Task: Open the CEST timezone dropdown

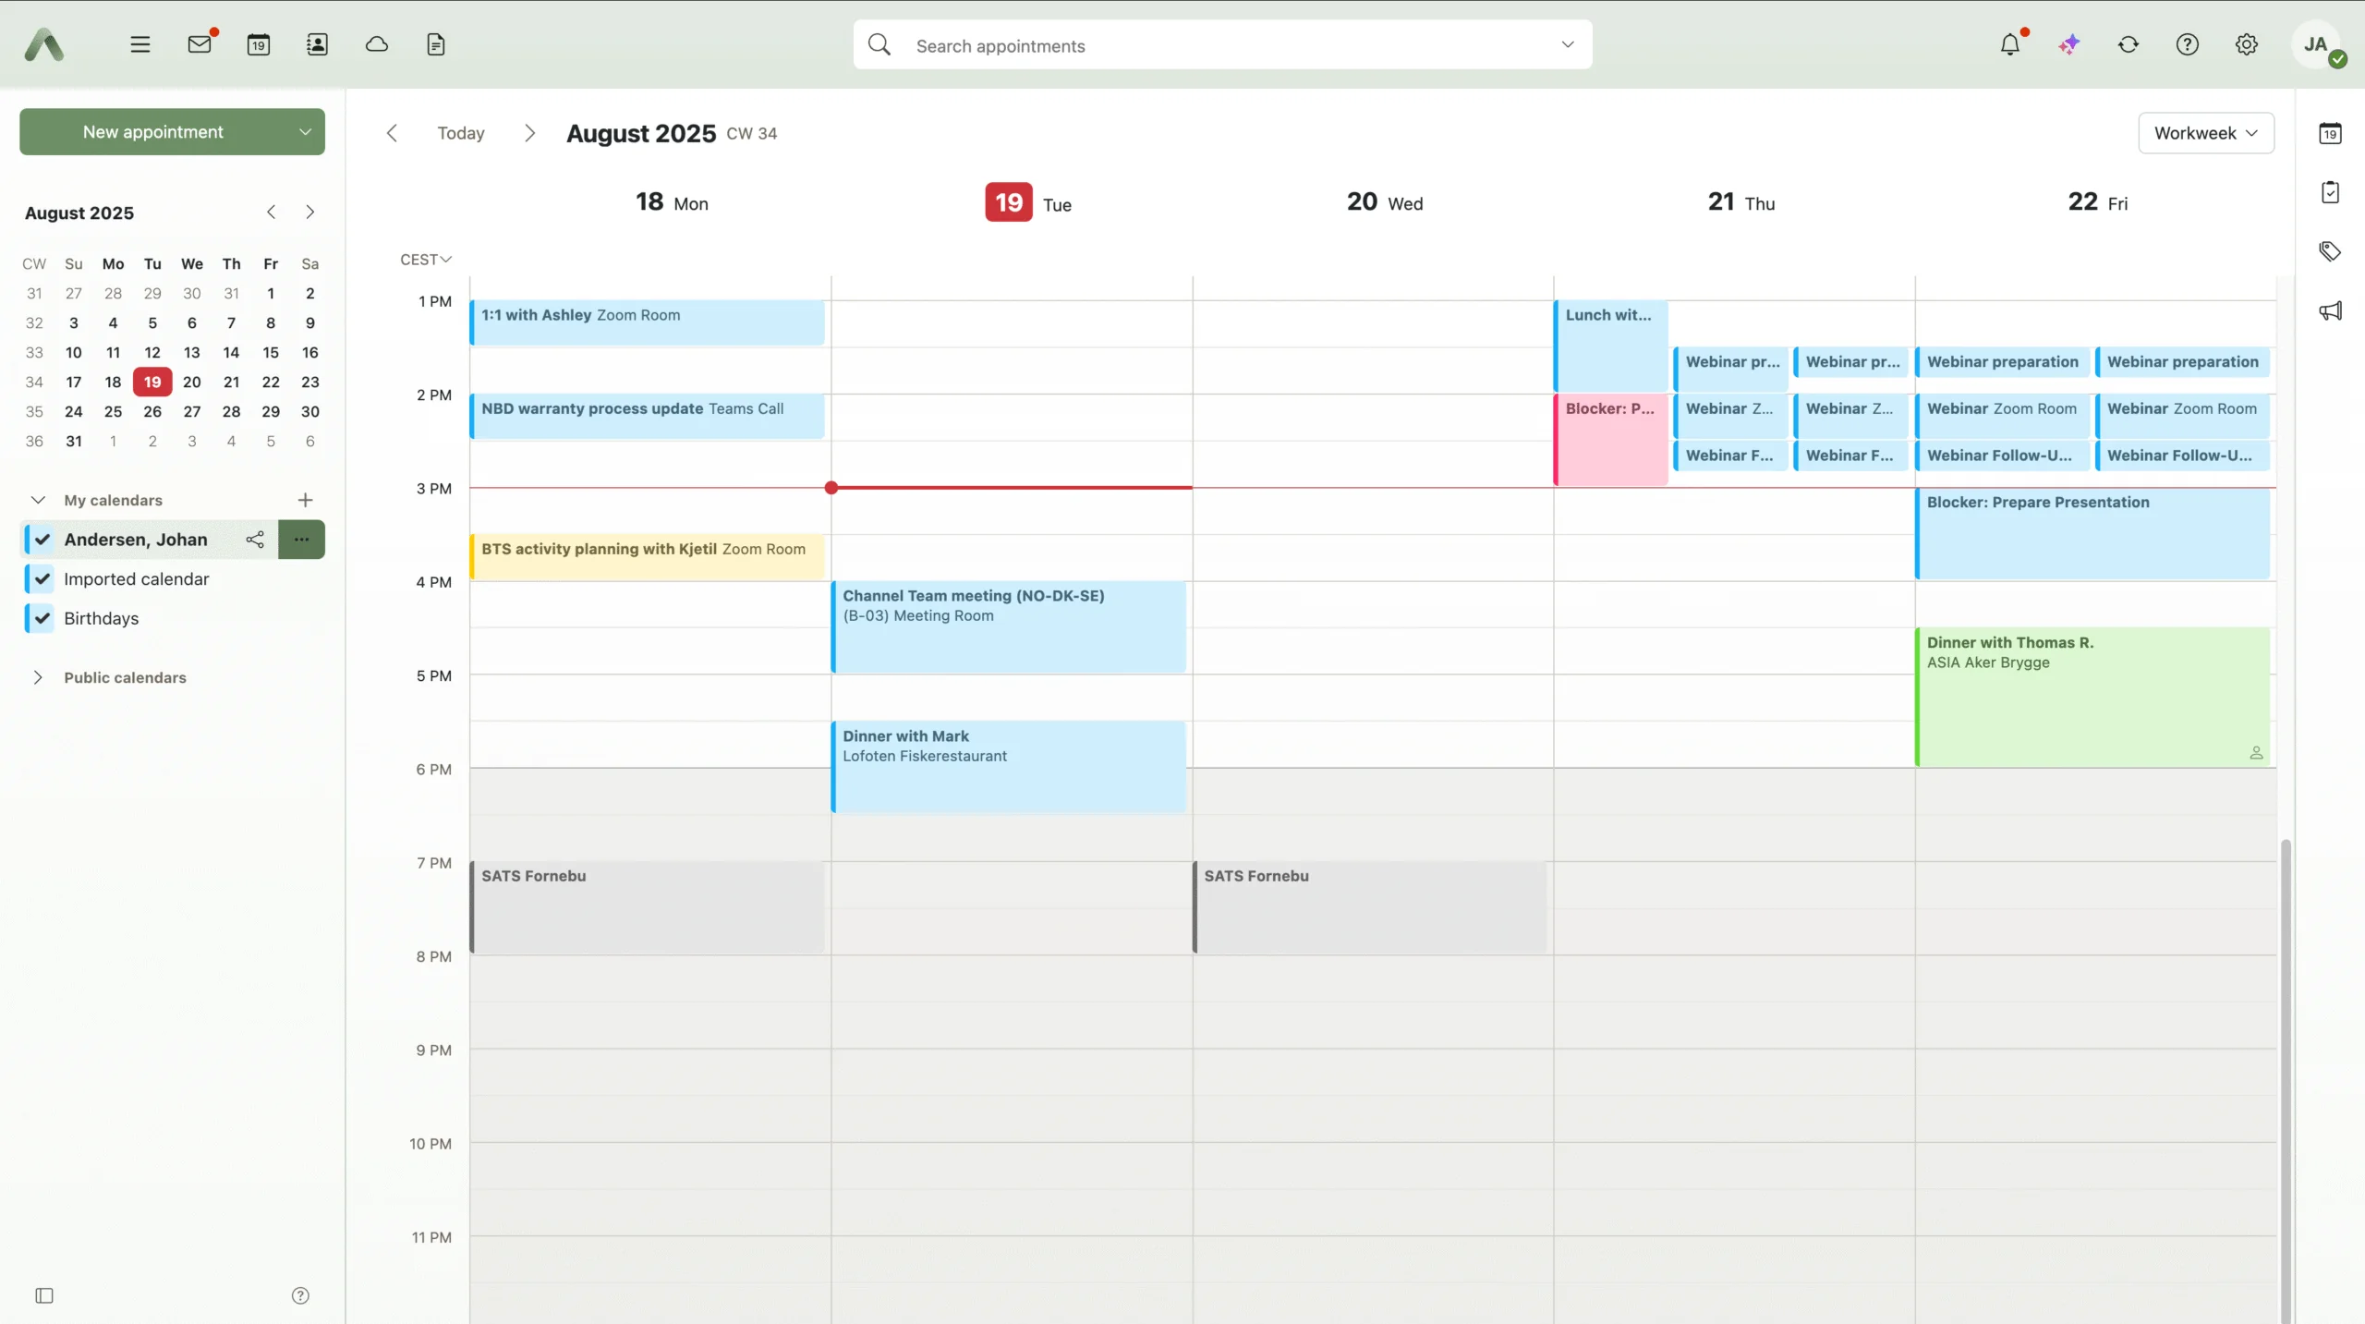Action: coord(425,260)
